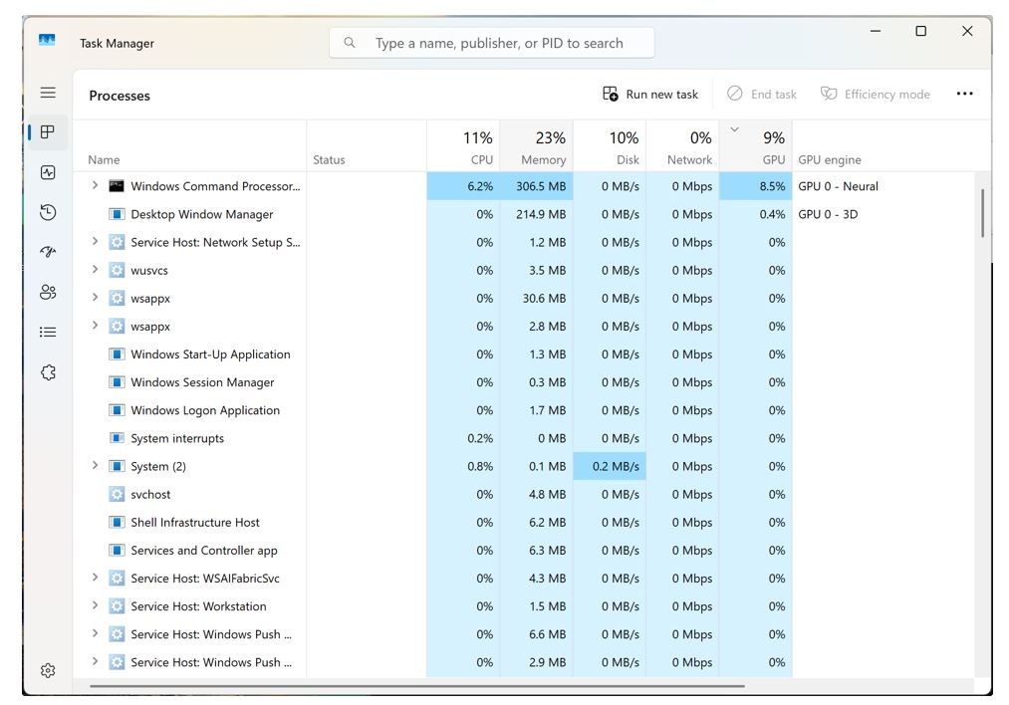Sort by the Status column header
Viewport: 1009px width, 705px height.
click(367, 146)
